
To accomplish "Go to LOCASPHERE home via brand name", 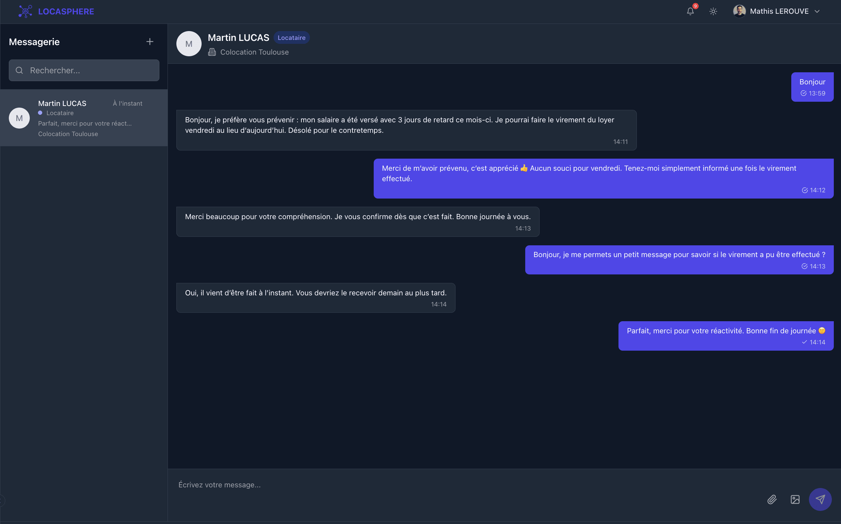I will (x=66, y=11).
